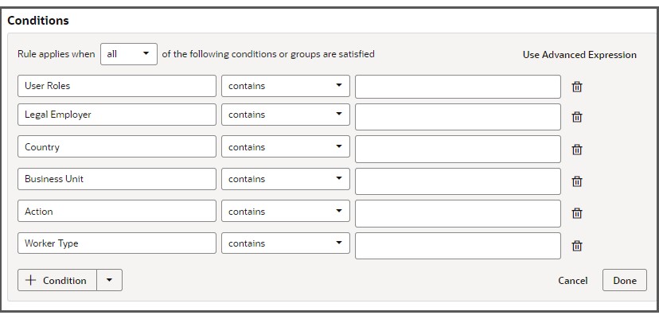
Task: Click the Action value text box
Action: coord(458,213)
